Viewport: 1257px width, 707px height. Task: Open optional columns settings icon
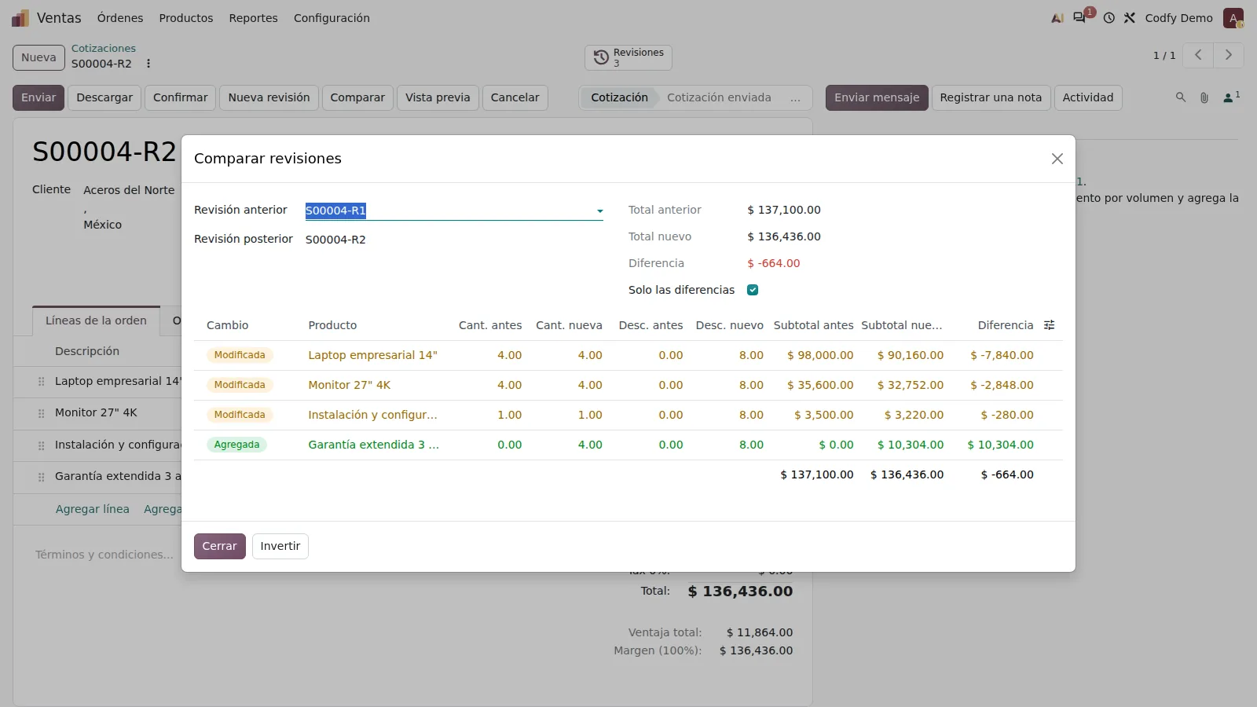(x=1049, y=325)
